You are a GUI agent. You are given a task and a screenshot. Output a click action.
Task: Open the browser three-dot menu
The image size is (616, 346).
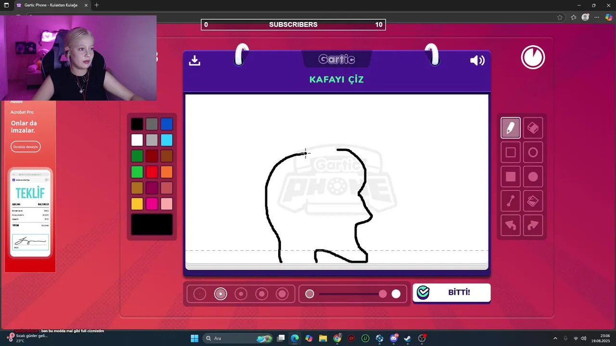pyautogui.click(x=597, y=17)
